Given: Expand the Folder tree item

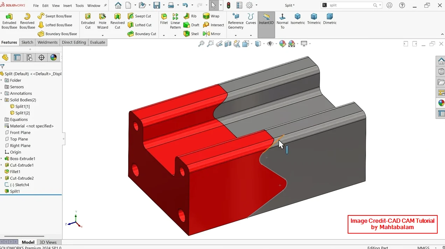Looking at the screenshot, I should point(1,80).
